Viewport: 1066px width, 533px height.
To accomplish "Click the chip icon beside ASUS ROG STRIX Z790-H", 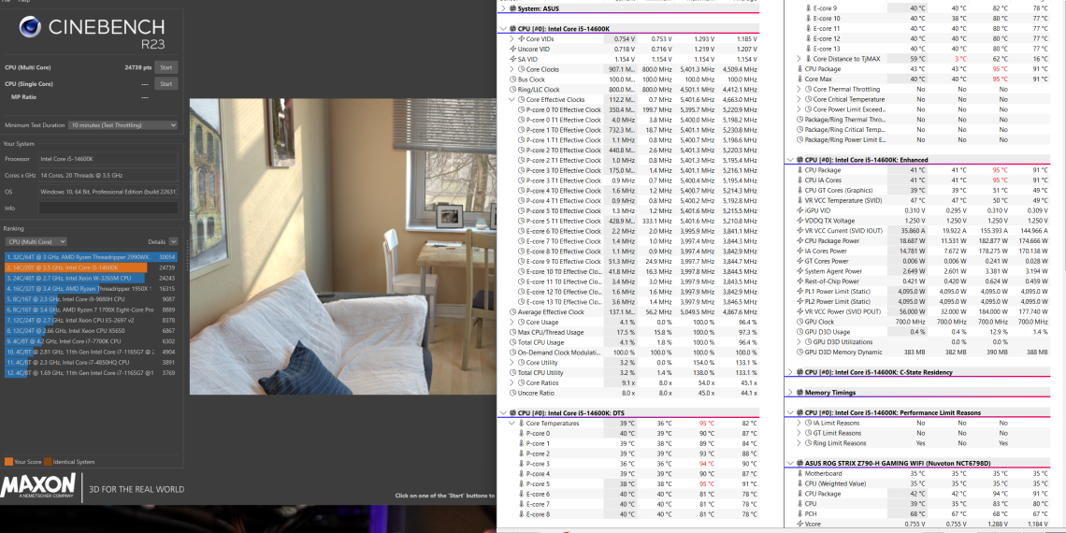I will tap(799, 463).
